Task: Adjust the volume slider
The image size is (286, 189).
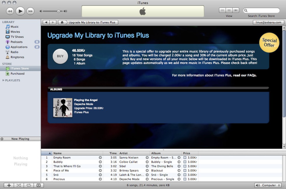Action: click(58, 11)
